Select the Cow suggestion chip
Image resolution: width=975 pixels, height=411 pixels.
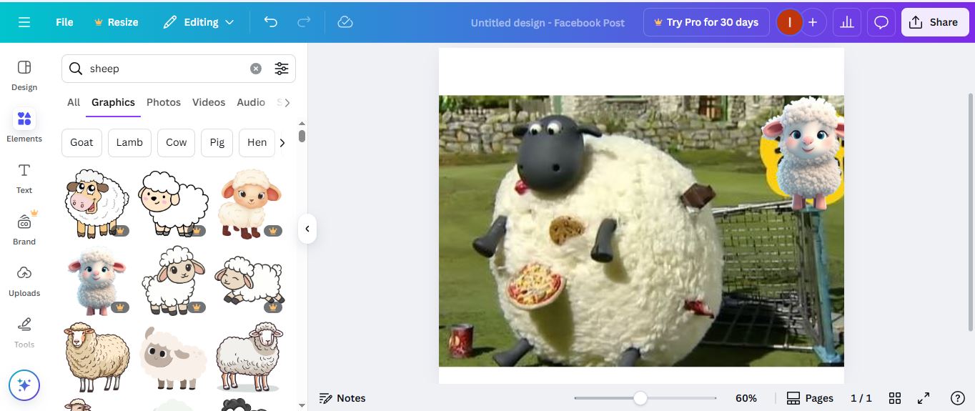pos(177,142)
